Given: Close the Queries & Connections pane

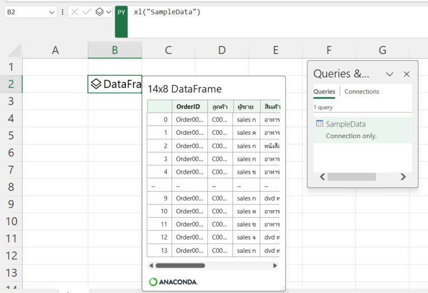Looking at the screenshot, I should 406,74.
